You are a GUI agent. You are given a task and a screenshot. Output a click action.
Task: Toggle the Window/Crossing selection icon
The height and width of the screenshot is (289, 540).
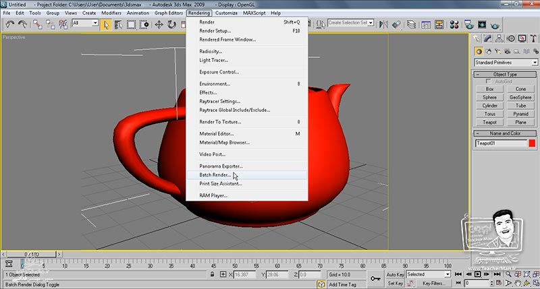(x=144, y=24)
